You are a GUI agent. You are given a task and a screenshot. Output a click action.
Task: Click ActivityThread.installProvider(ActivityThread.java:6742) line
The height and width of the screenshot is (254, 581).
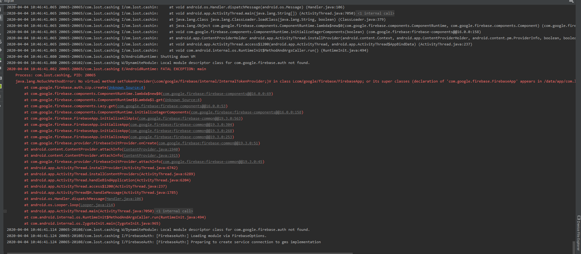(x=101, y=168)
